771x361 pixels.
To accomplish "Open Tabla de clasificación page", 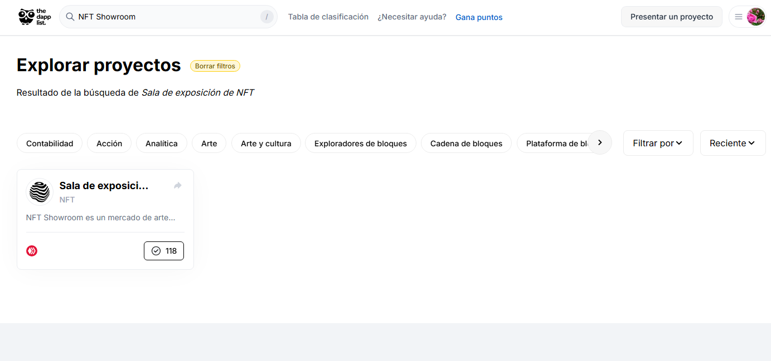I will coord(328,17).
